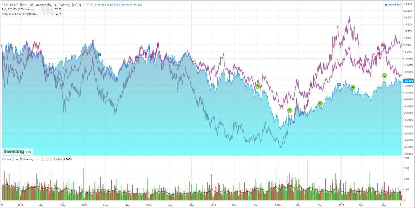Image resolution: width=415 pixels, height=208 pixels.
Task: Select the green D dividend marker in early 2017
Action: [x=353, y=87]
